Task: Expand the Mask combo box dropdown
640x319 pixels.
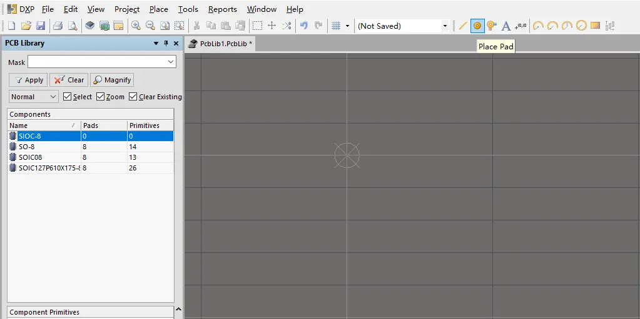Action: click(171, 62)
